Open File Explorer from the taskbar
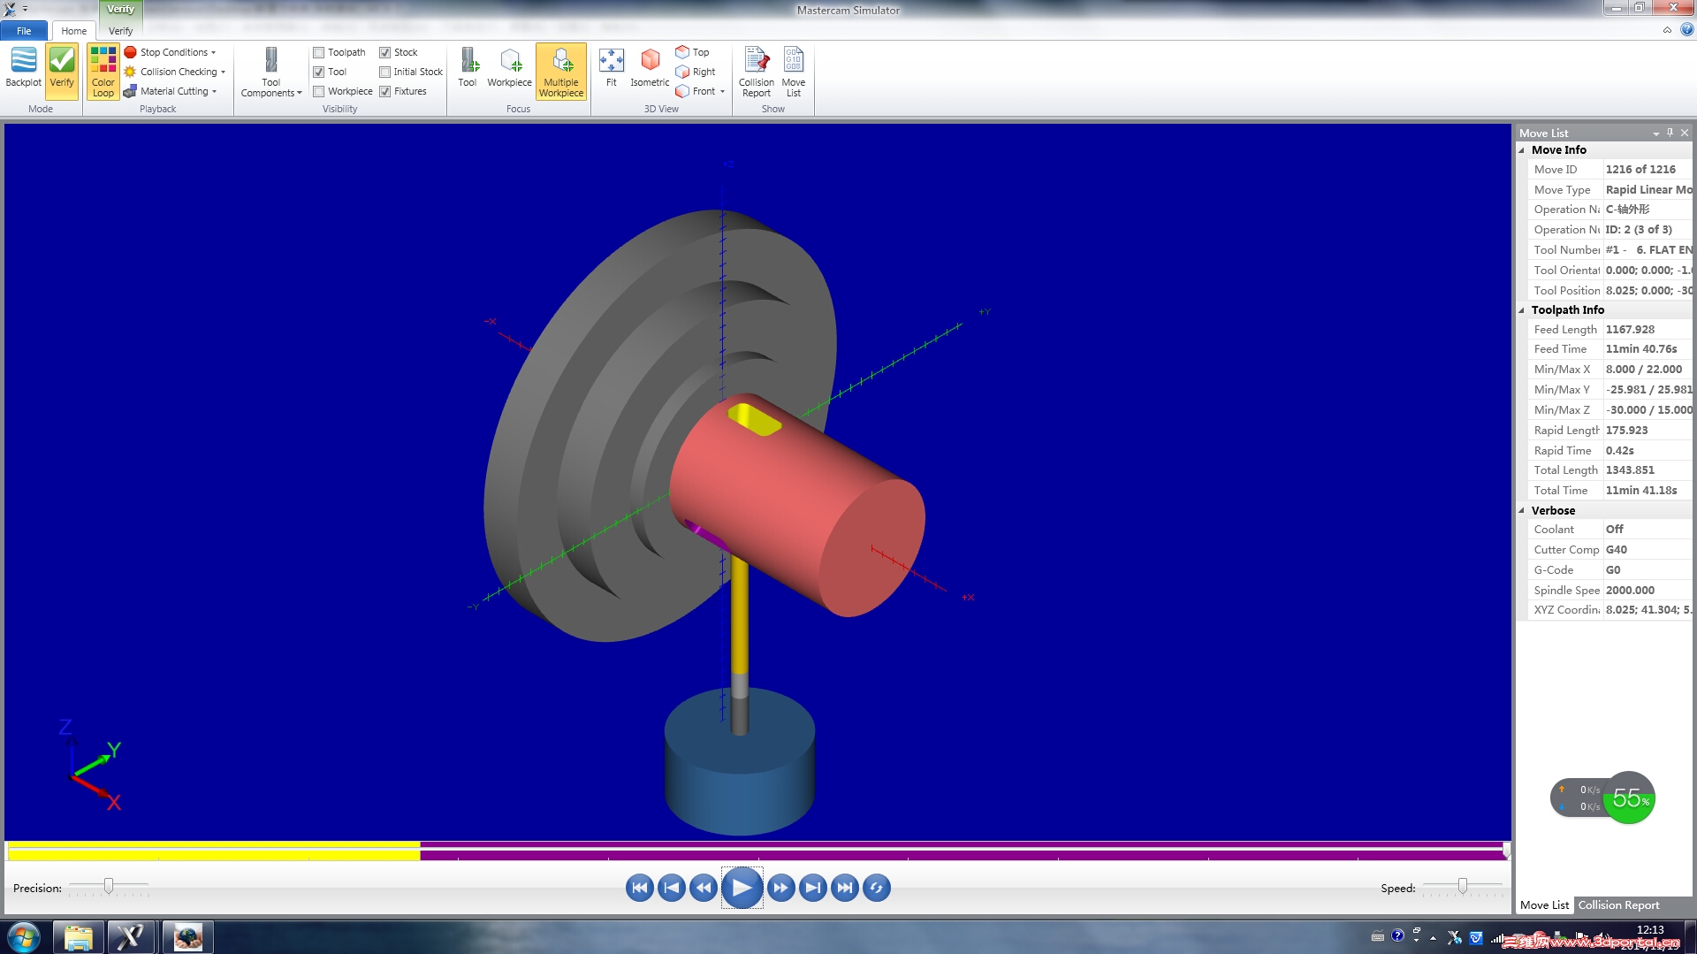Viewport: 1697px width, 954px height. click(x=78, y=937)
